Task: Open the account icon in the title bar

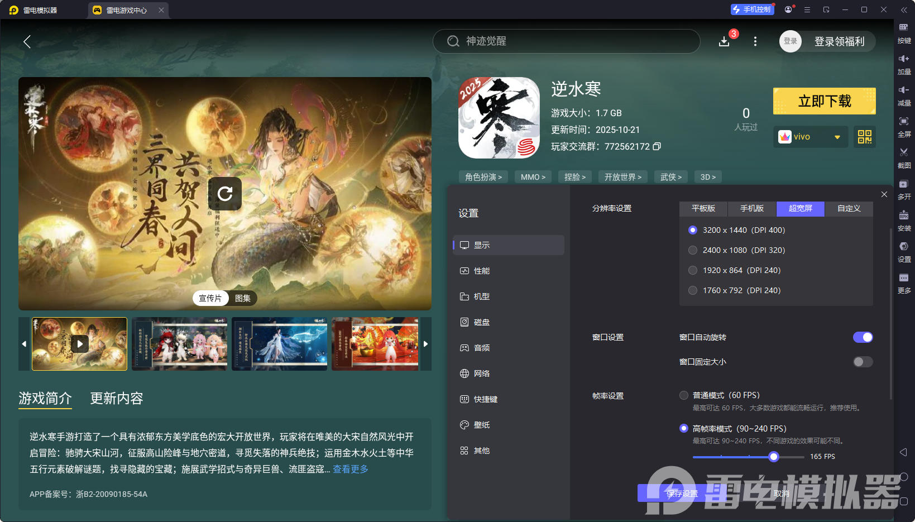Action: coord(788,9)
